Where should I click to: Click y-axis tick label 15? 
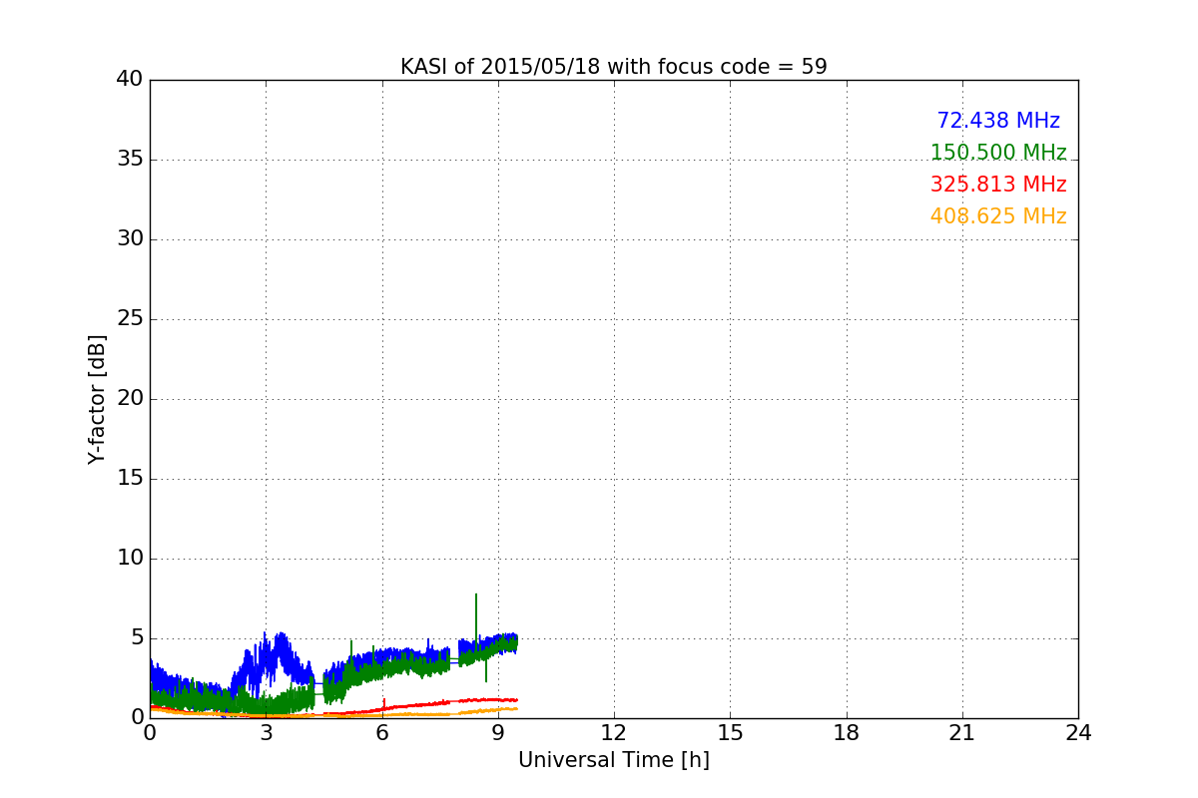tap(130, 479)
